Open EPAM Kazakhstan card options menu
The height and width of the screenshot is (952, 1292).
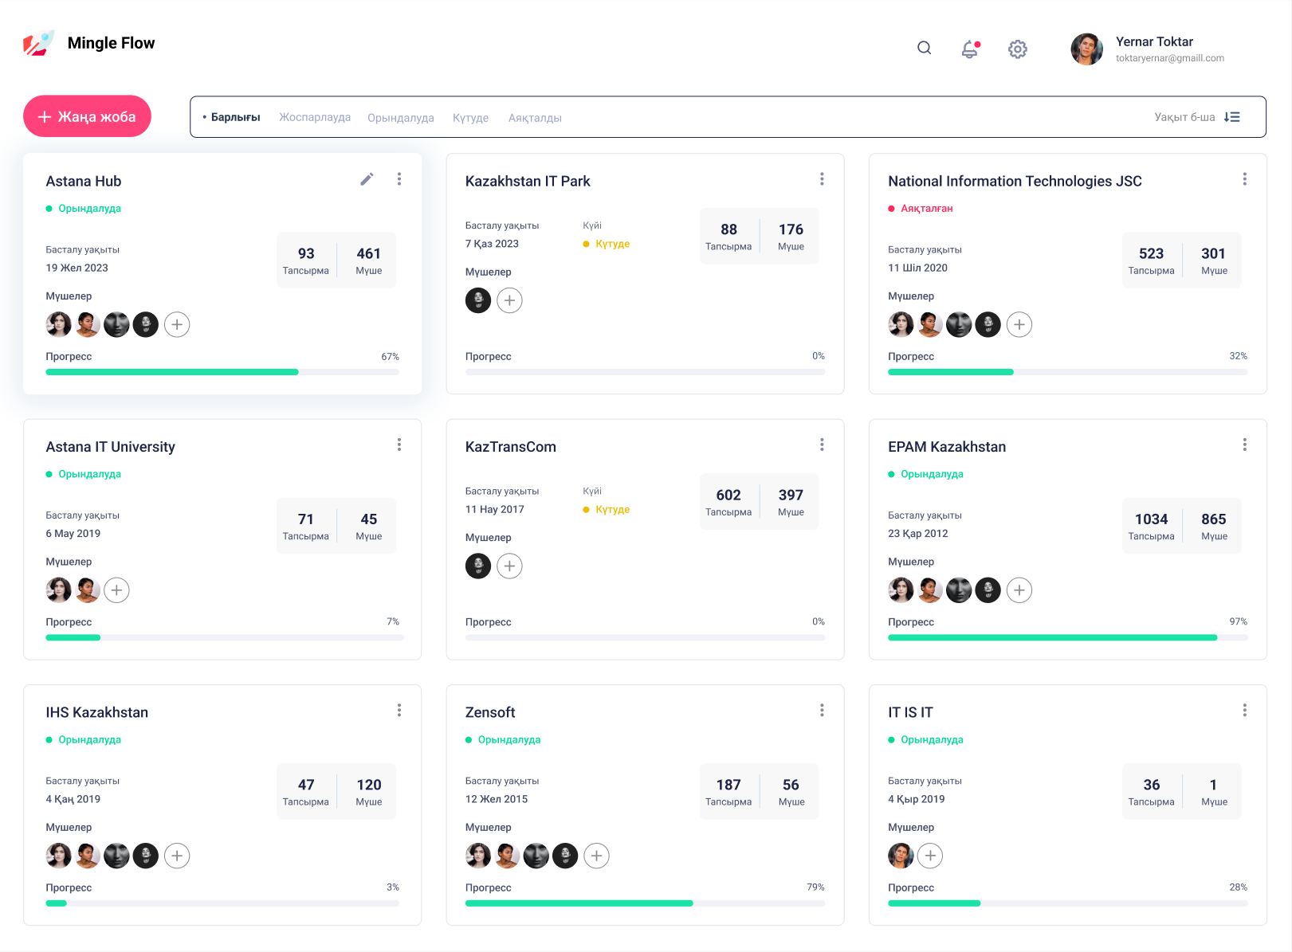1244,445
